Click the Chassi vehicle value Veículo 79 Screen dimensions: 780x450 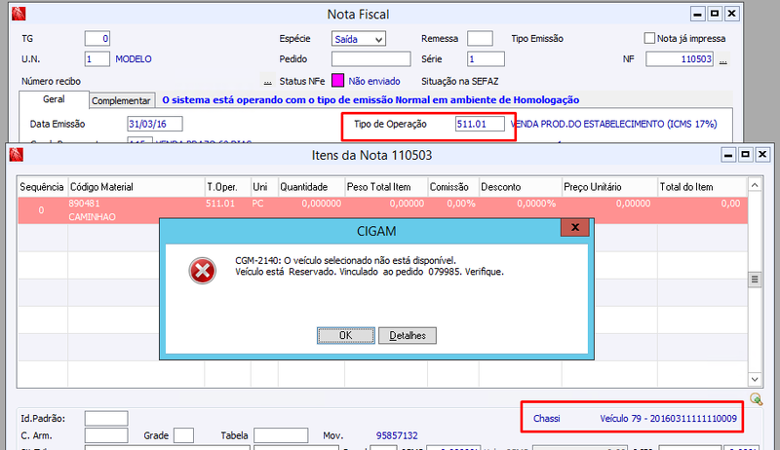(668, 418)
